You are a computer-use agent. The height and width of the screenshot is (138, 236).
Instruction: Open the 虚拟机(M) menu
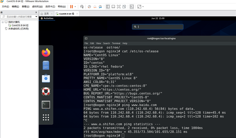click(37, 7)
